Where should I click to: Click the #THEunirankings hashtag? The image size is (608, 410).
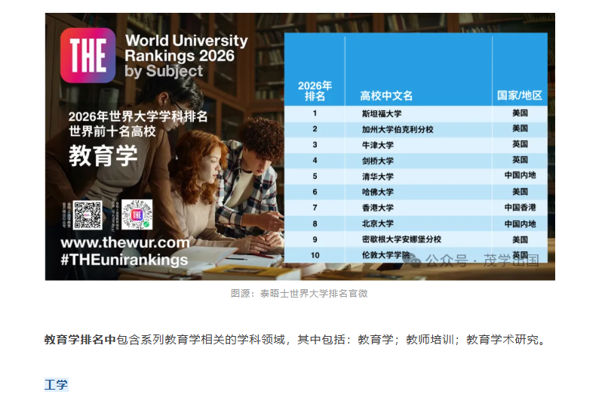tap(124, 260)
